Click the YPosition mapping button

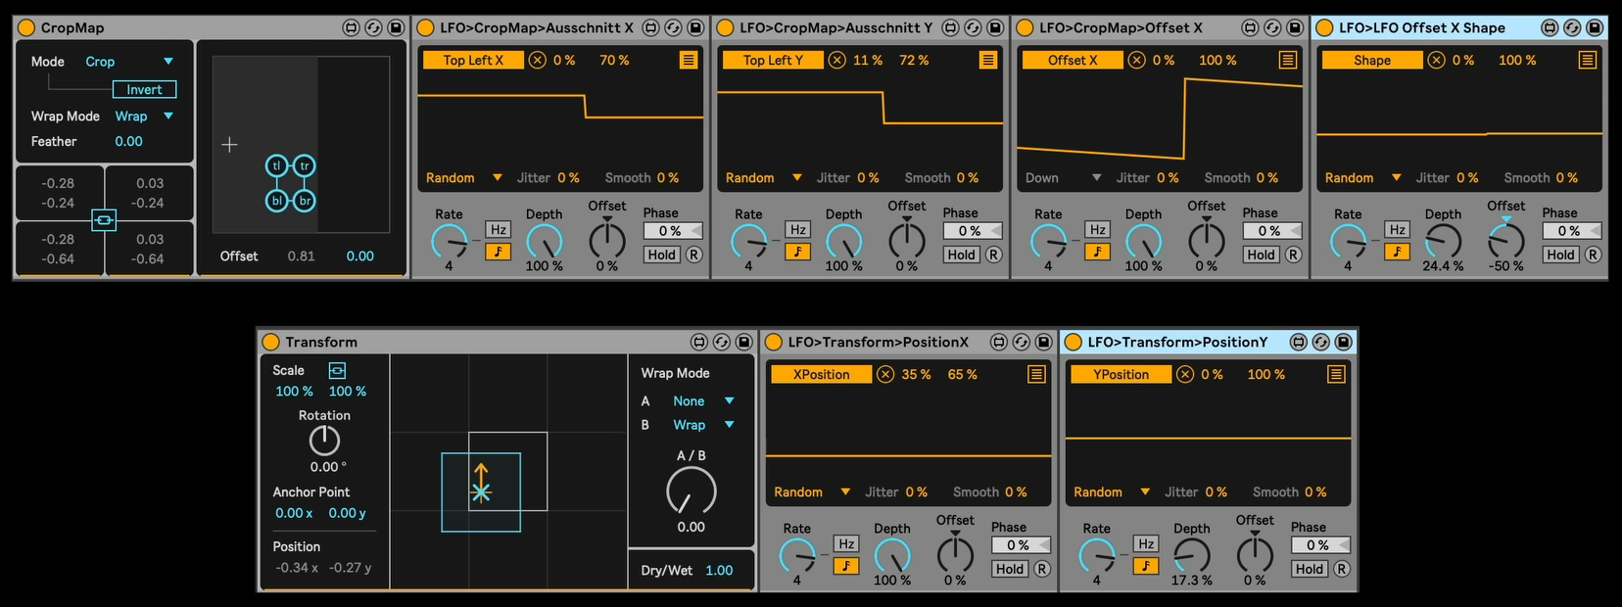point(1121,375)
